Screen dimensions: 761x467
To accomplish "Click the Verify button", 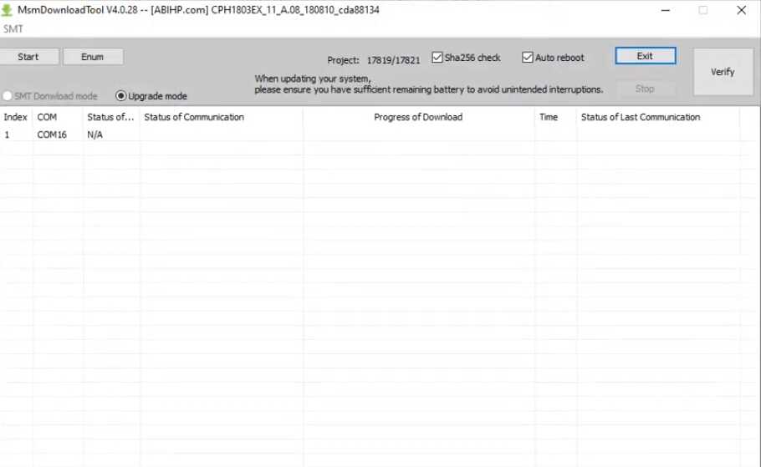I will click(723, 72).
